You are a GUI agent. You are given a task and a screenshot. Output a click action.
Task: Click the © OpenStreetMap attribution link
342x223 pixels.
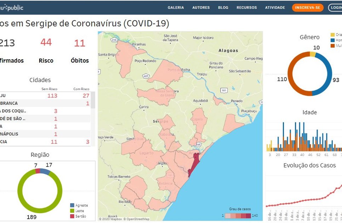136,219
